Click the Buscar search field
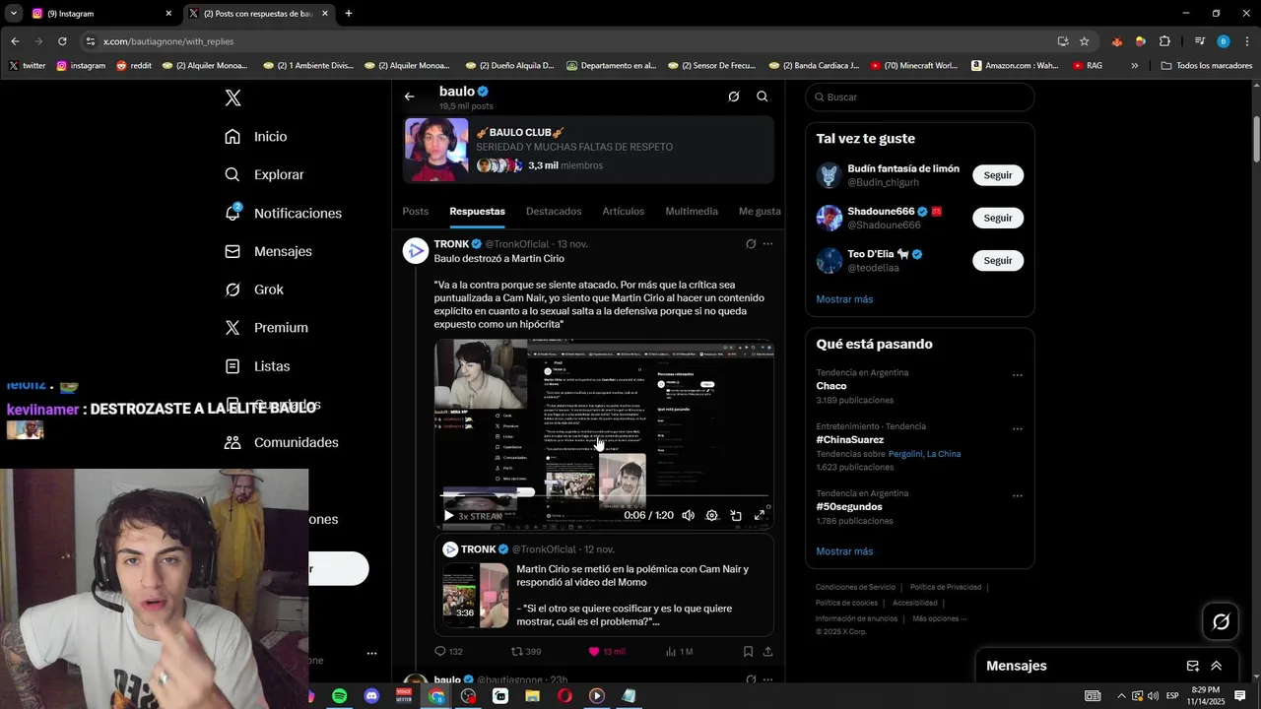 click(x=920, y=97)
